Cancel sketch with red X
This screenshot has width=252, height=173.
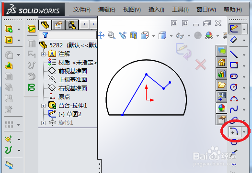coord(201,65)
